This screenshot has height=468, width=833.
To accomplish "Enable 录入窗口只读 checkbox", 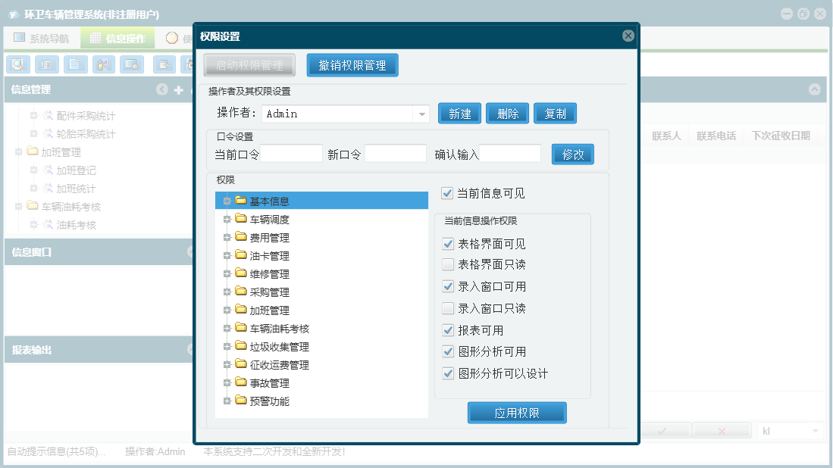I will [x=448, y=308].
